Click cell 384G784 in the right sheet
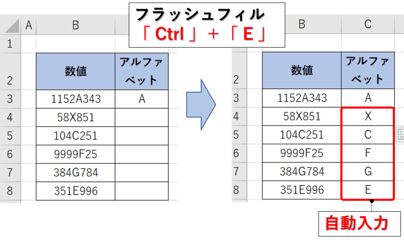 click(302, 171)
